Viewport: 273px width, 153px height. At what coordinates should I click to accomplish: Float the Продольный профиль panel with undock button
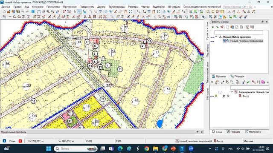[197, 132]
